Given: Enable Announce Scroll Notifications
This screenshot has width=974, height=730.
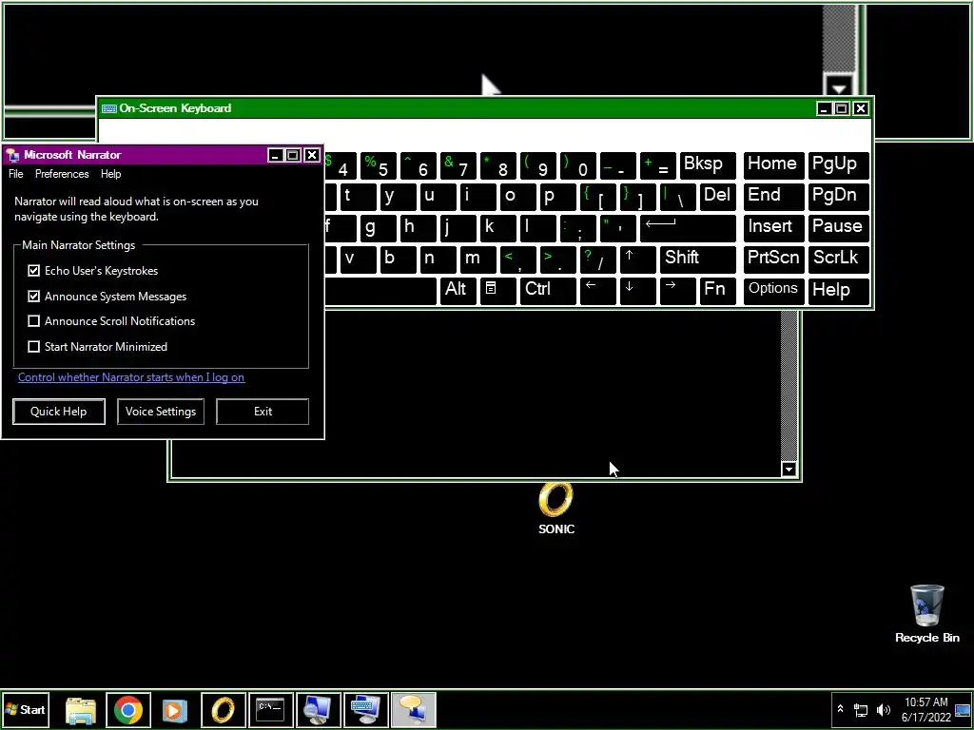Looking at the screenshot, I should tap(33, 321).
